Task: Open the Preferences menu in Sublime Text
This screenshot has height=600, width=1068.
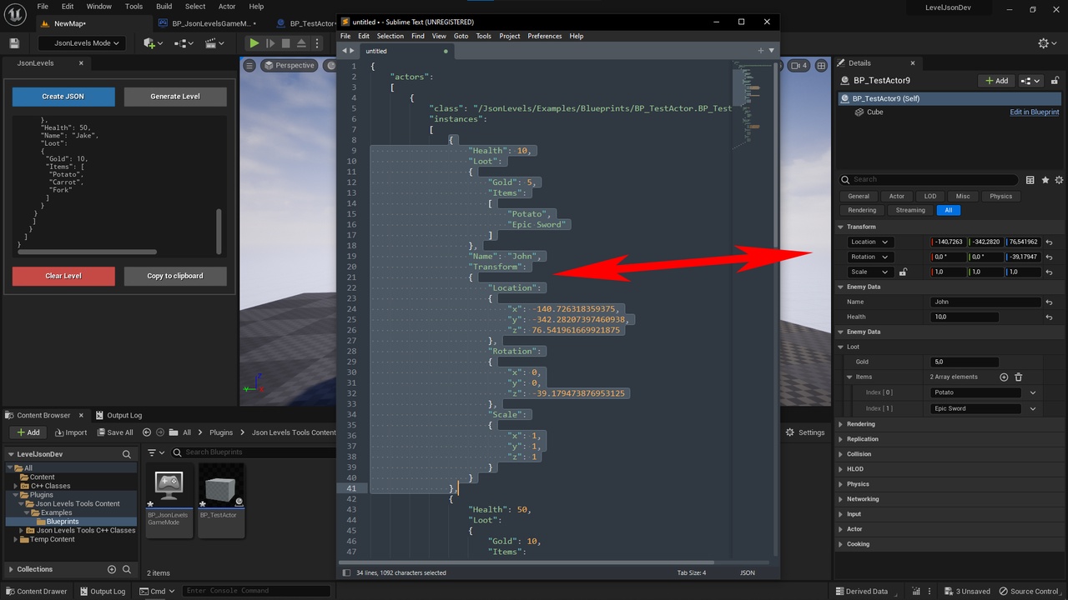Action: [545, 36]
